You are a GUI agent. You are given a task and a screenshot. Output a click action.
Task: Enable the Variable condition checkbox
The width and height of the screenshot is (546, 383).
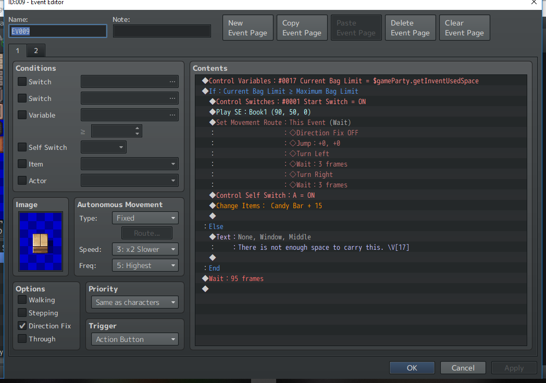point(22,115)
